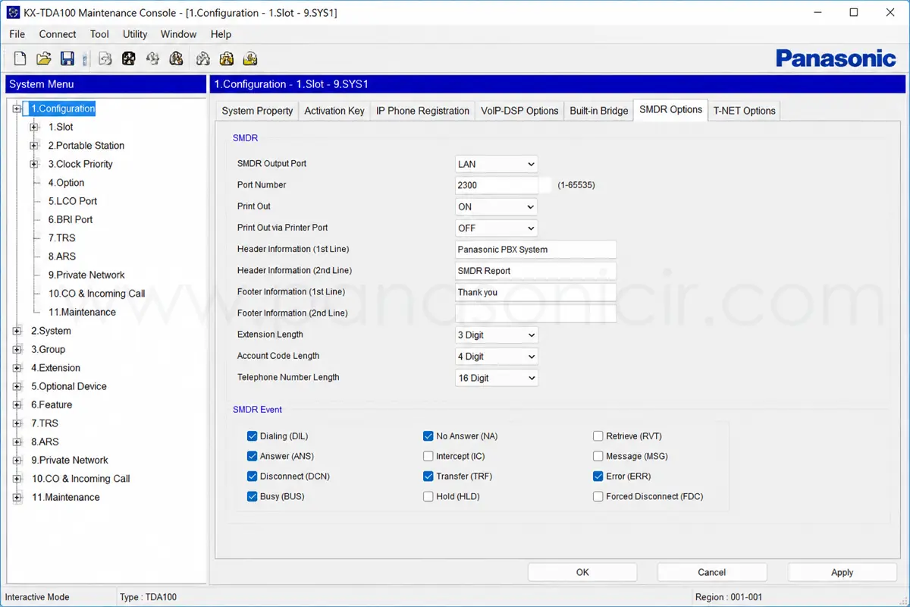910x607 pixels.
Task: Toggle the Transfer (TRF) checkbox
Action: [428, 476]
